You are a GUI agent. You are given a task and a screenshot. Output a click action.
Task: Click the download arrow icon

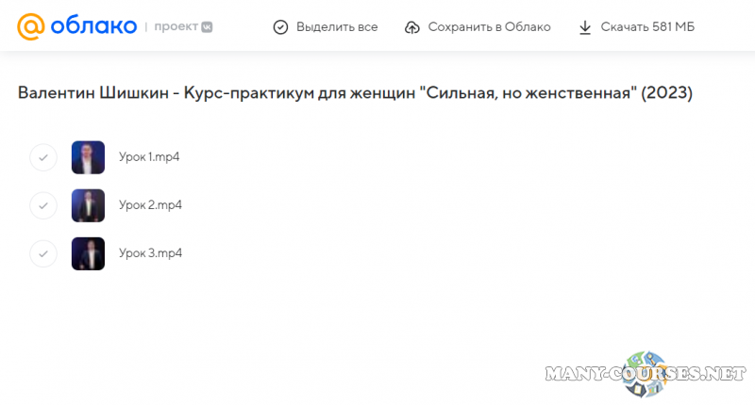[x=585, y=27]
